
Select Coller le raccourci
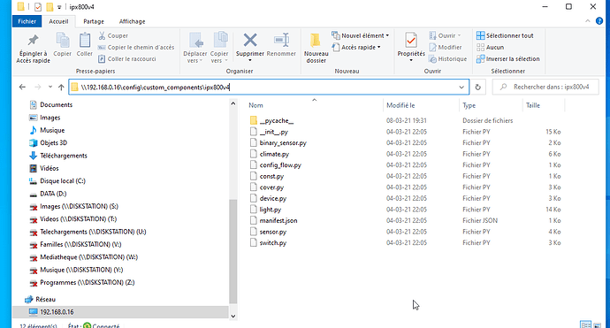pyautogui.click(x=126, y=58)
